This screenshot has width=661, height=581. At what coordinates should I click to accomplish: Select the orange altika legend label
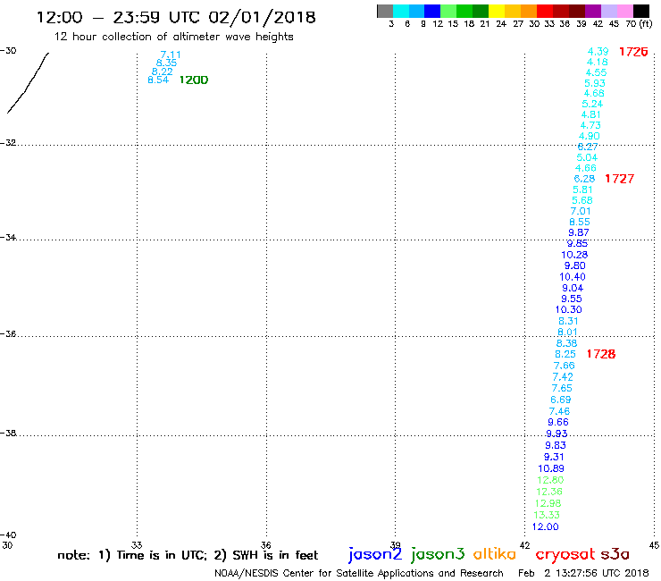tap(494, 554)
